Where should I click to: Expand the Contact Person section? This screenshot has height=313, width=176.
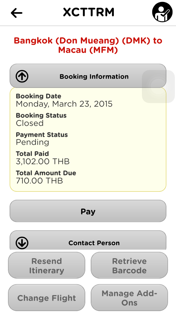point(94,243)
